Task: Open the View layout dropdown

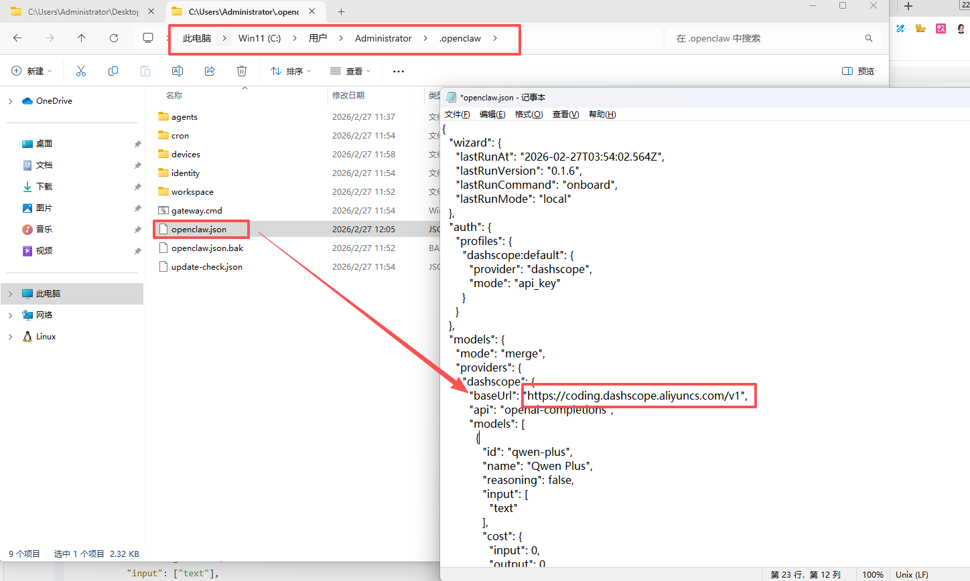Action: (x=350, y=71)
